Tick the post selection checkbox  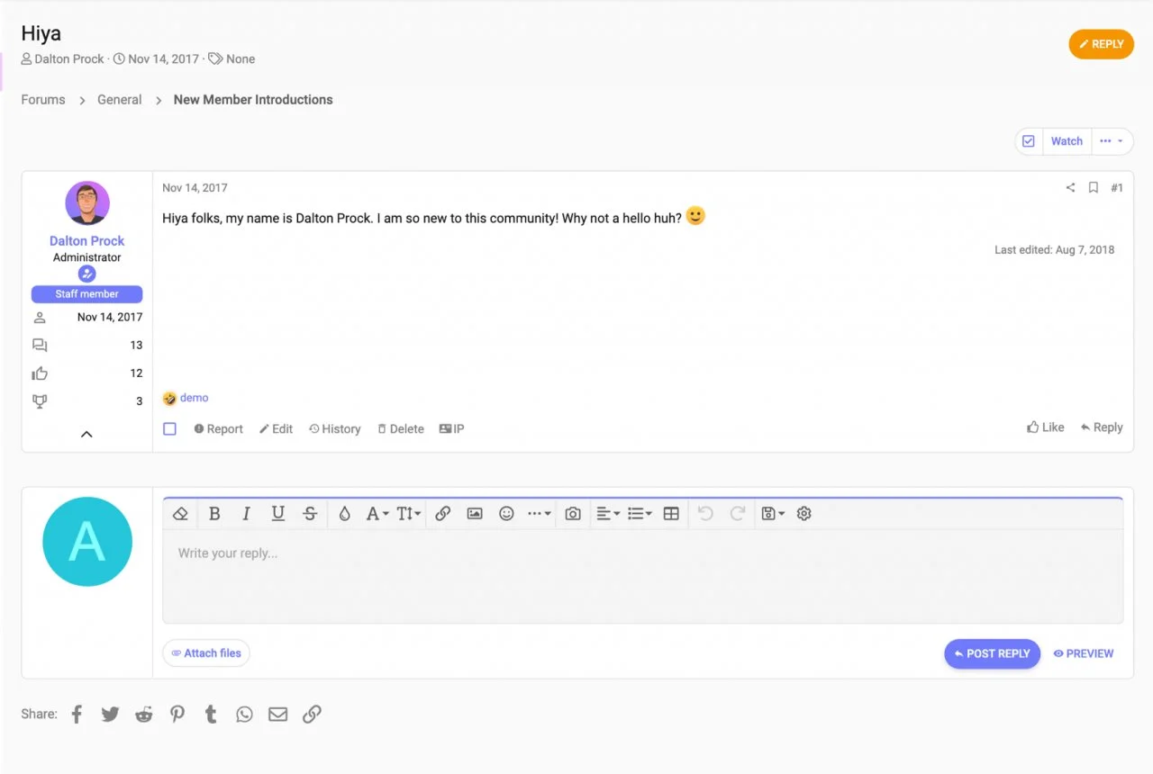(x=169, y=429)
